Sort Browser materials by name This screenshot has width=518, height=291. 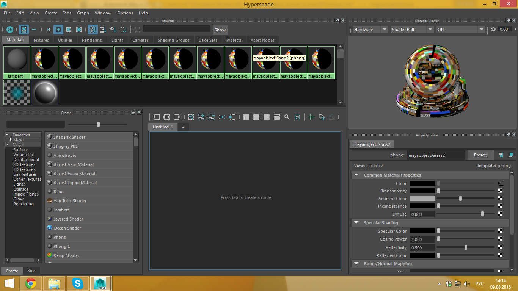(93, 30)
